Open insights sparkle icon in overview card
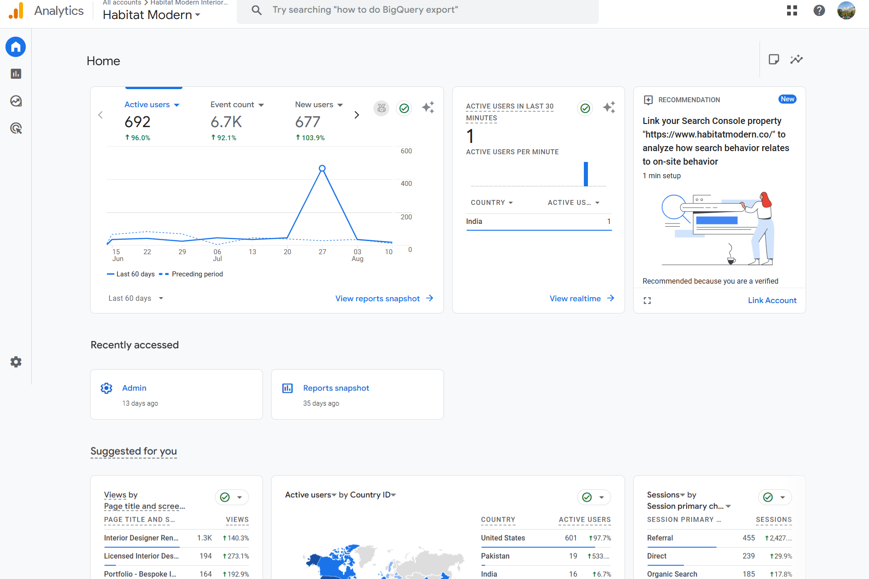This screenshot has height=579, width=869. 428,108
